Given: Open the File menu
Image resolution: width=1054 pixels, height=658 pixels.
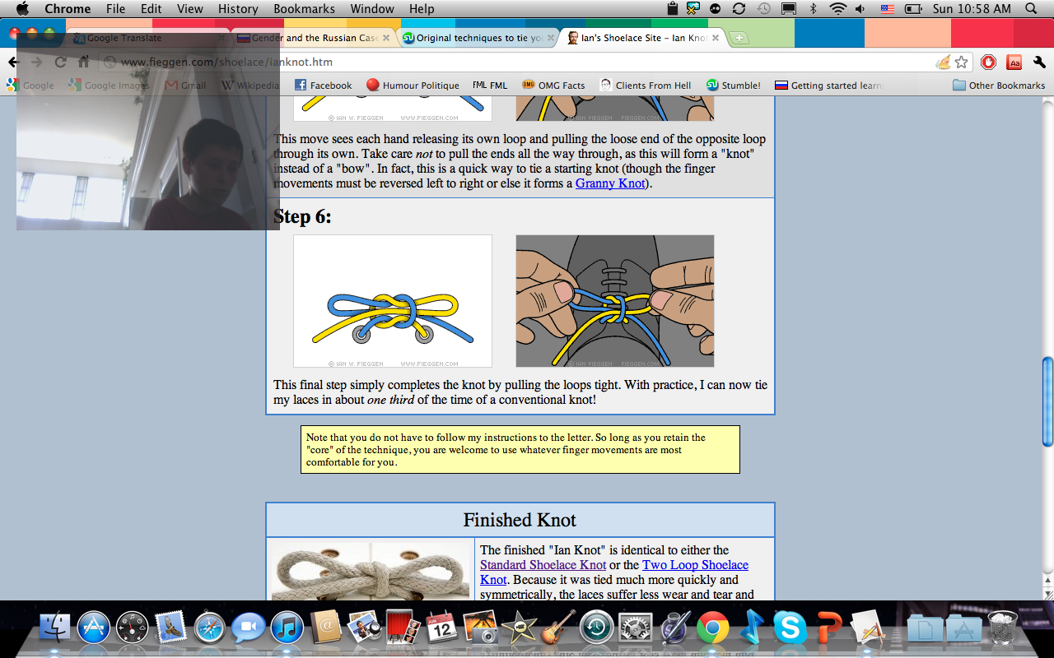Looking at the screenshot, I should tap(116, 9).
